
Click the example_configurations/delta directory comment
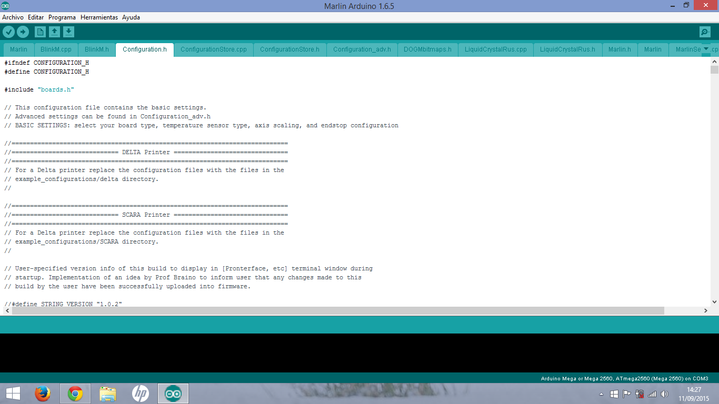pyautogui.click(x=82, y=179)
